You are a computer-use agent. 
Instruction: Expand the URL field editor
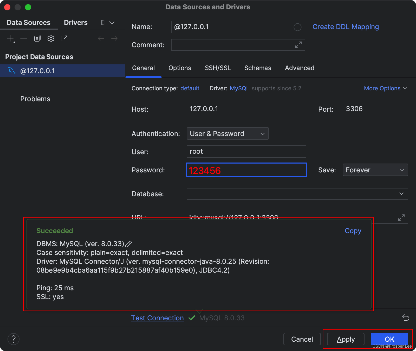[x=401, y=218]
